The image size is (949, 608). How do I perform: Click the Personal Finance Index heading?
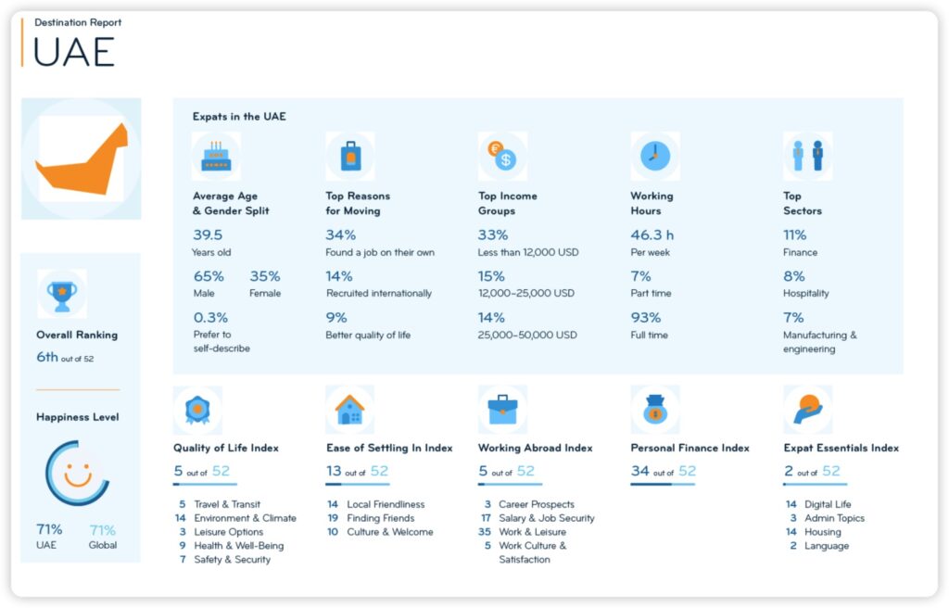tap(690, 449)
